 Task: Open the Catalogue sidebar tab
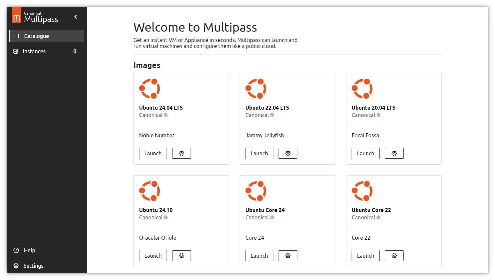coord(47,36)
